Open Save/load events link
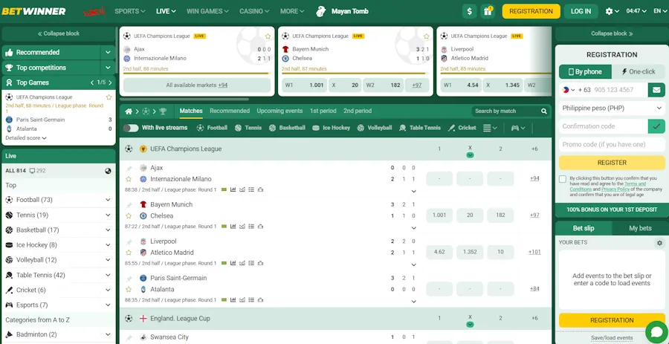The width and height of the screenshot is (669, 344). pos(612,338)
